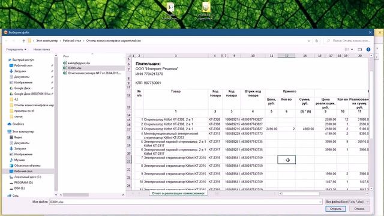The width and height of the screenshot is (384, 216).
Task: Select Загрузки under Быстрый доступ
Action: 20,71
